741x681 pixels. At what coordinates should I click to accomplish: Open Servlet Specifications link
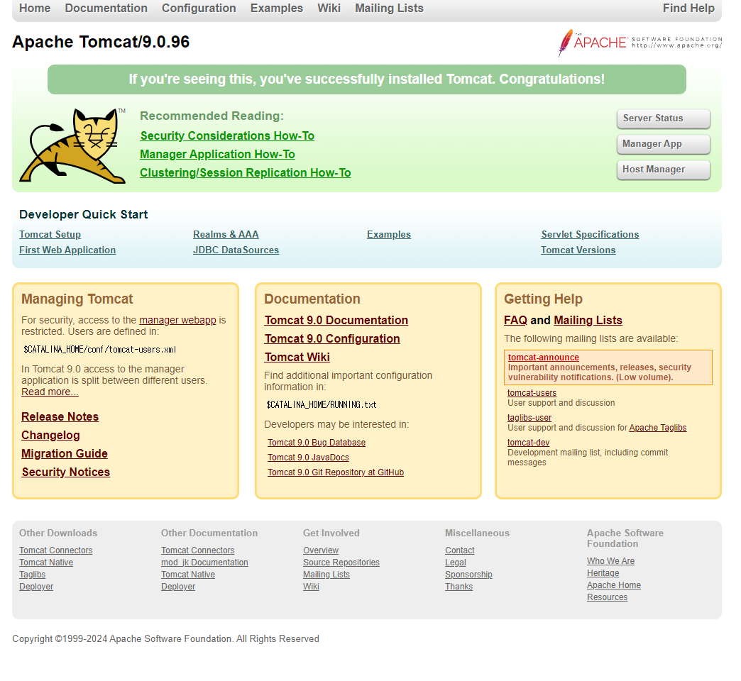tap(590, 235)
